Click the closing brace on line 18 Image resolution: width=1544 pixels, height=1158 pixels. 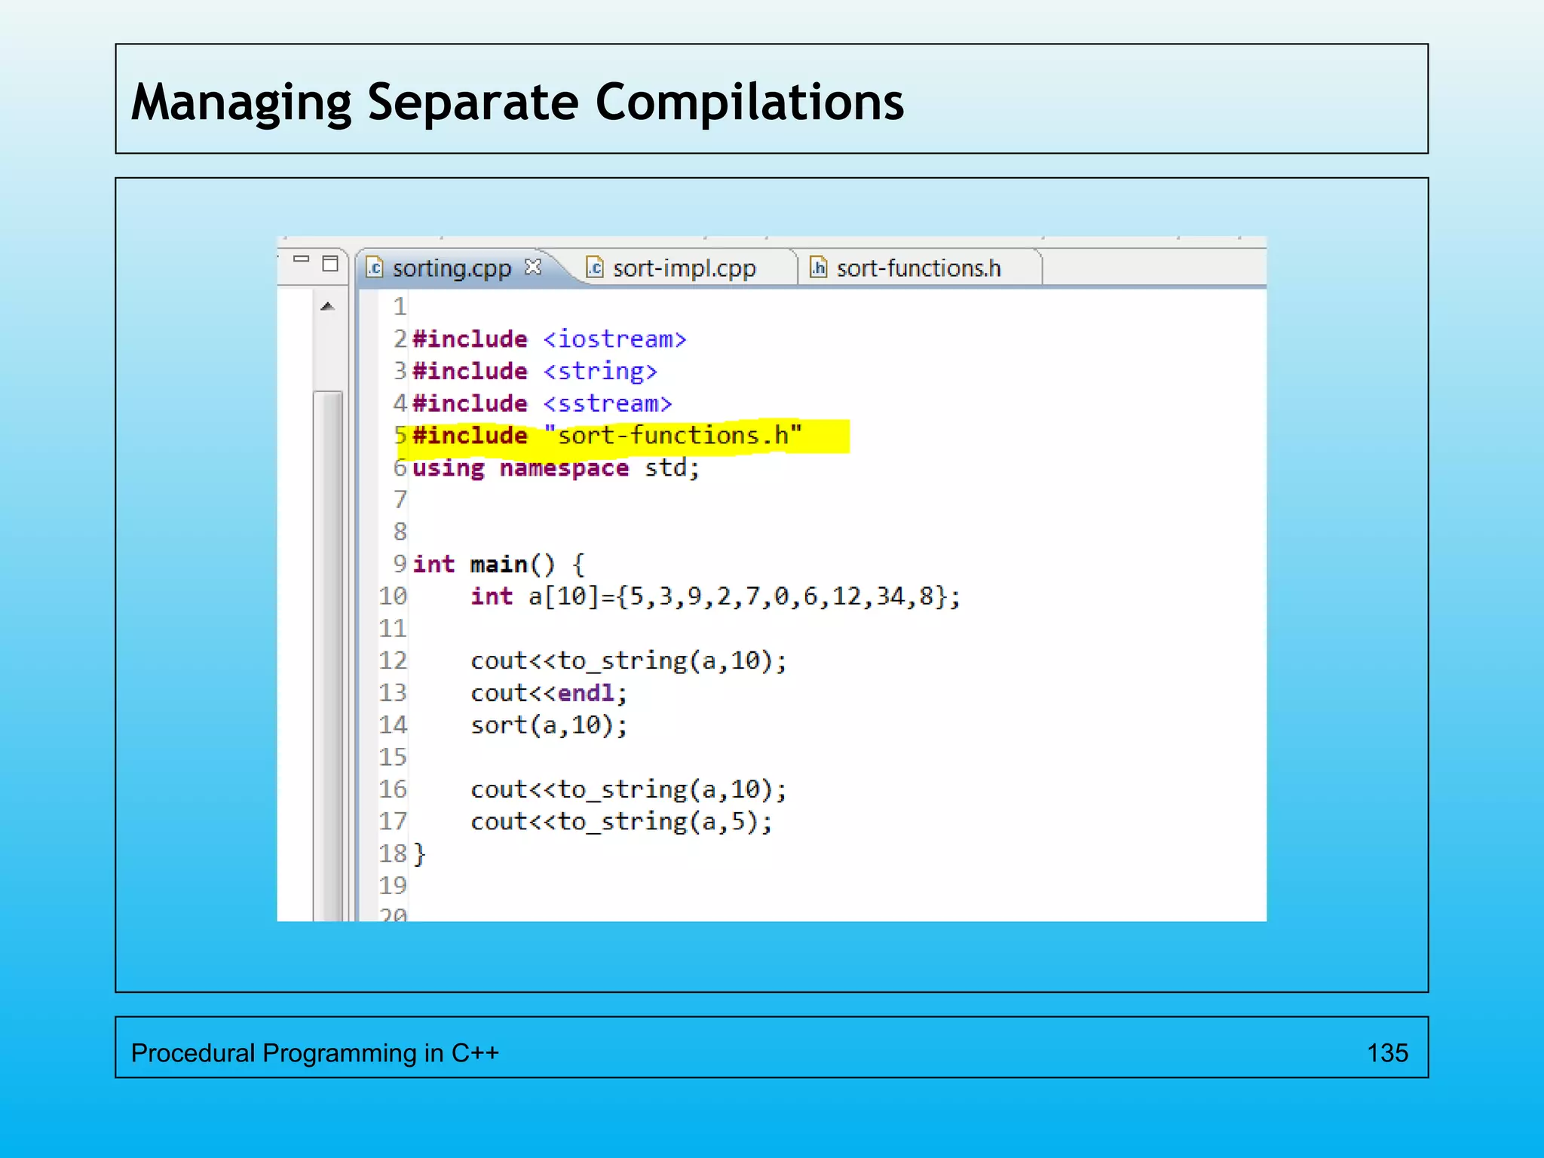pyautogui.click(x=420, y=854)
